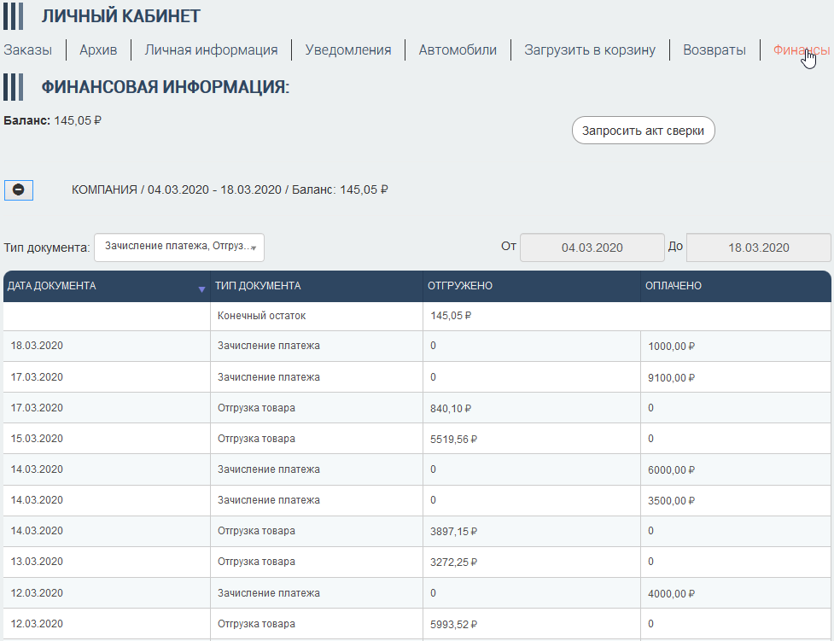Click the До date field 18.03.2020
This screenshot has width=834, height=641.
(x=758, y=248)
